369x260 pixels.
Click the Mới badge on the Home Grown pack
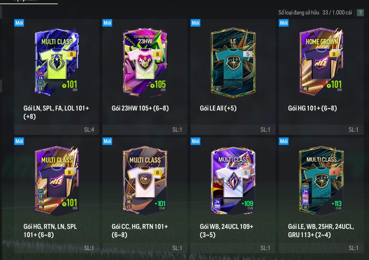(x=284, y=23)
